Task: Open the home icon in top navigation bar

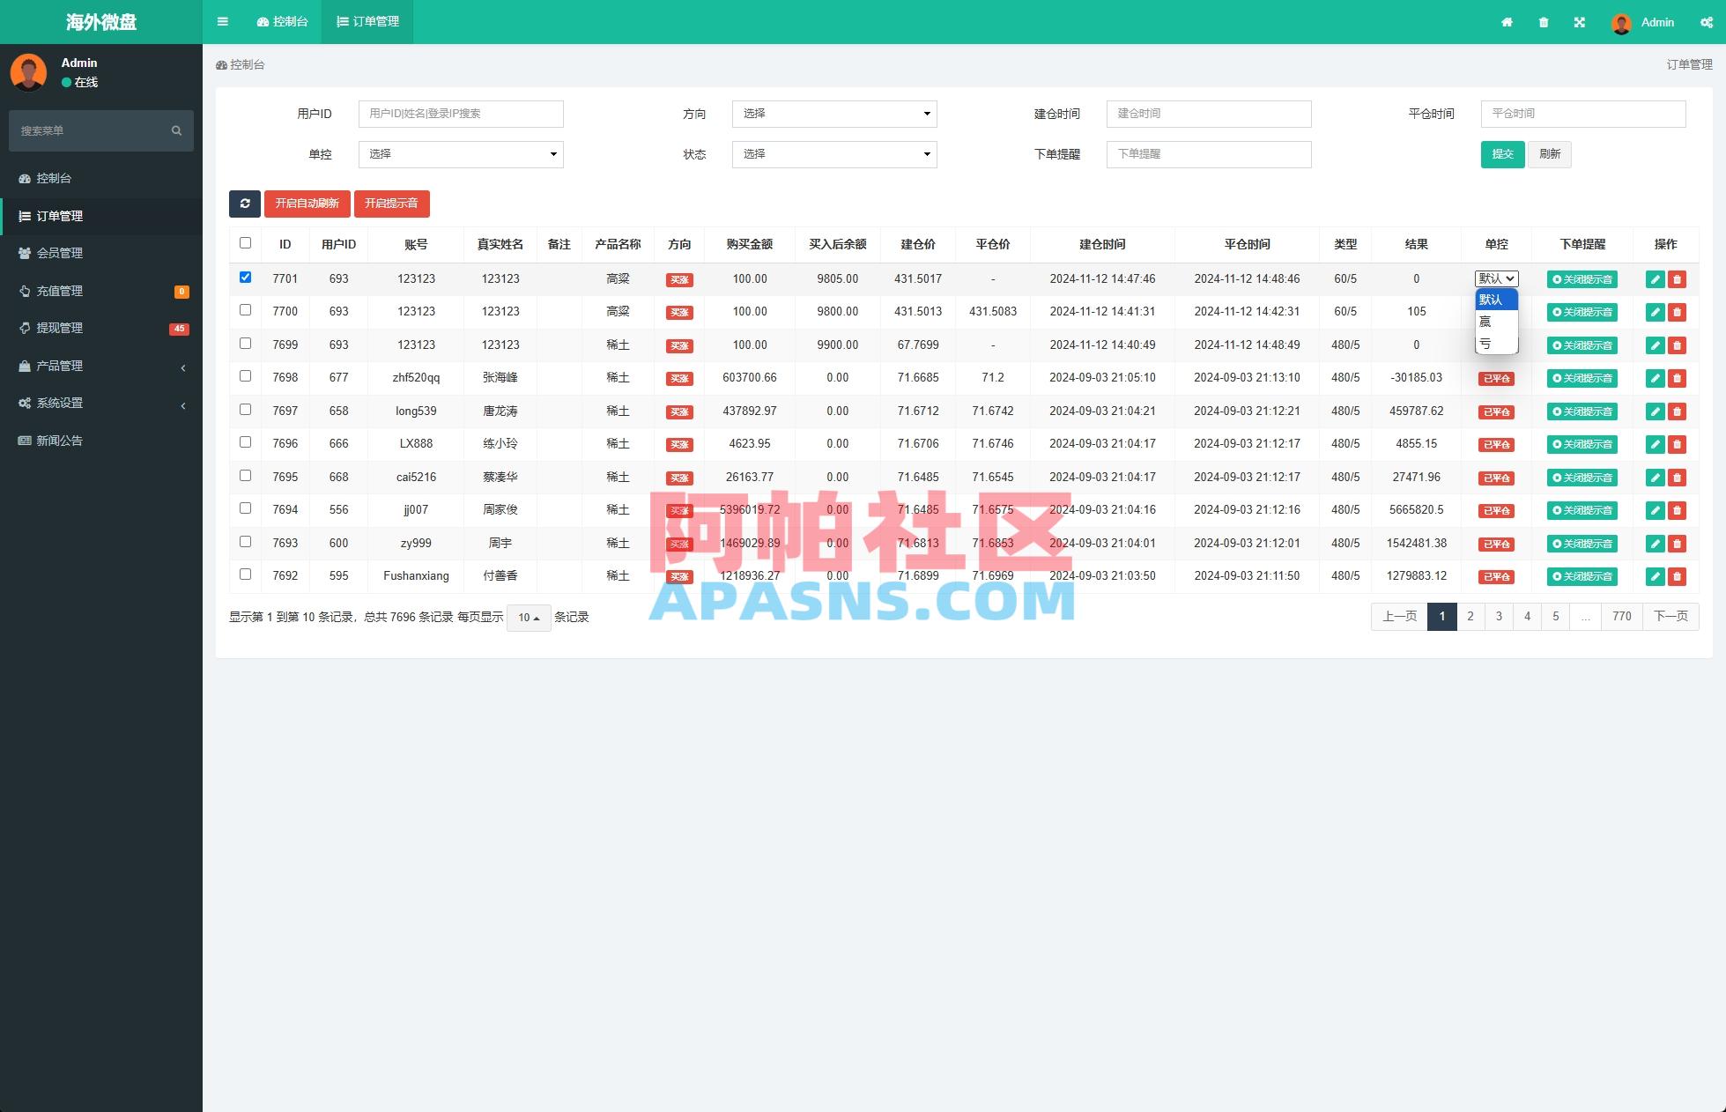Action: click(x=1507, y=22)
